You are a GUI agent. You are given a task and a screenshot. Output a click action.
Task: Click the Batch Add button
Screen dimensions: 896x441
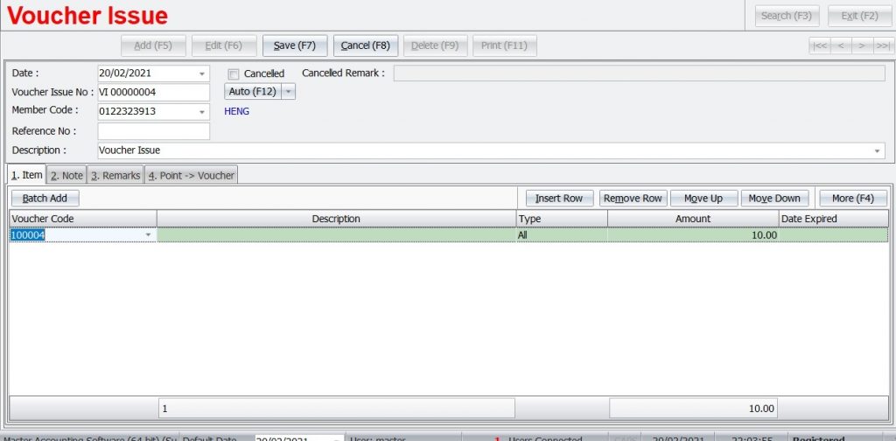(45, 199)
